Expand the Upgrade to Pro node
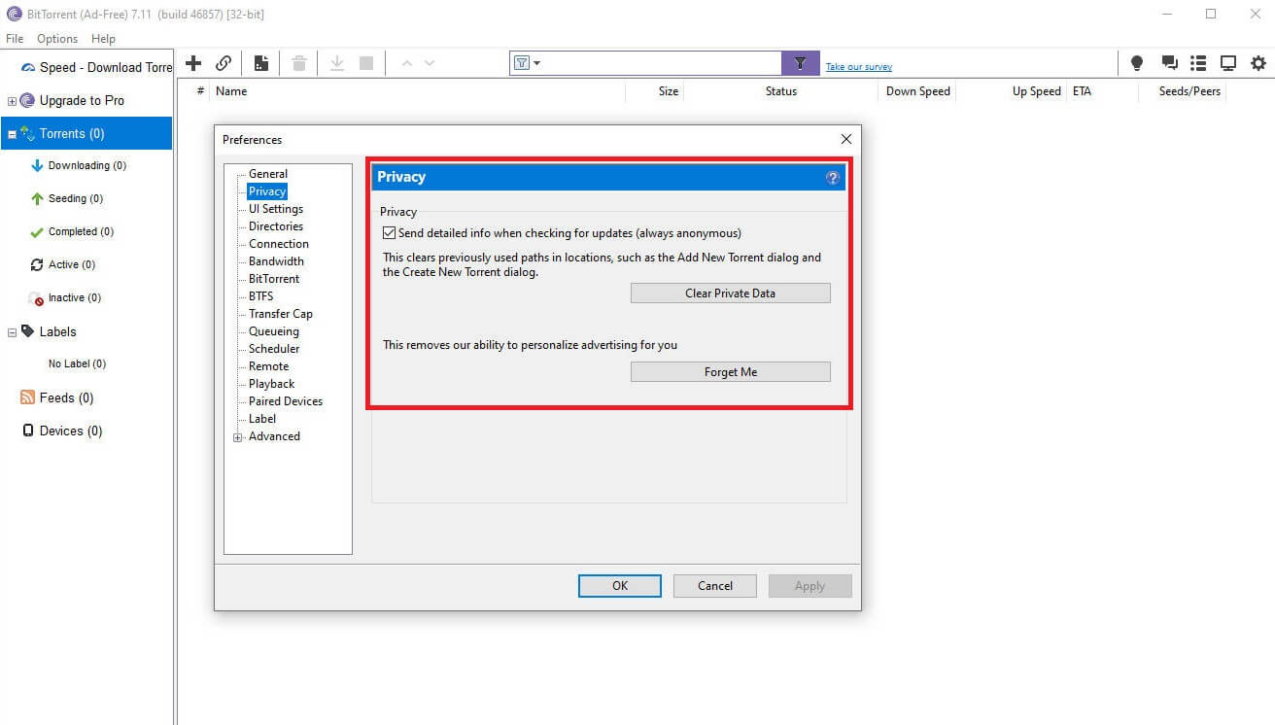The width and height of the screenshot is (1275, 725). [12, 101]
